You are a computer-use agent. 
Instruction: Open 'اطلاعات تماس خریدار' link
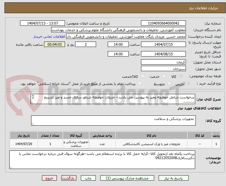coord(49,36)
